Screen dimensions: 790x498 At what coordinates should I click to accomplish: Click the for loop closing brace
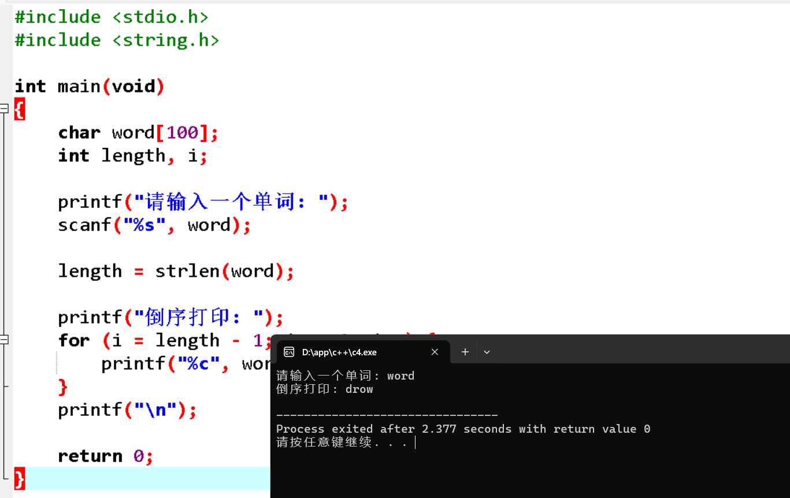coord(63,386)
